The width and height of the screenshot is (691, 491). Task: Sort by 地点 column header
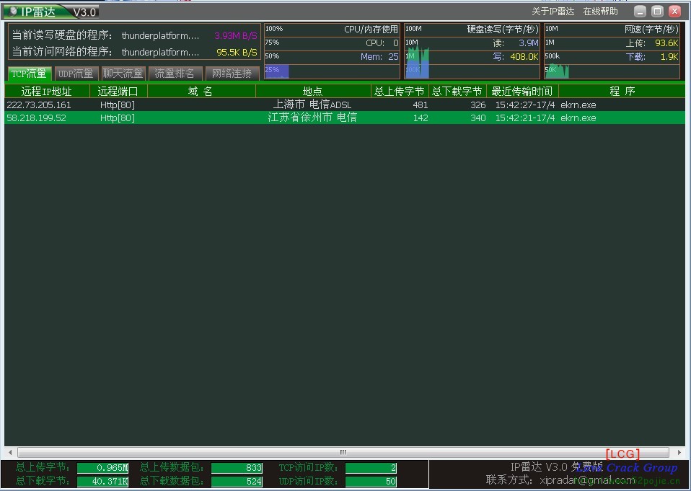click(313, 91)
